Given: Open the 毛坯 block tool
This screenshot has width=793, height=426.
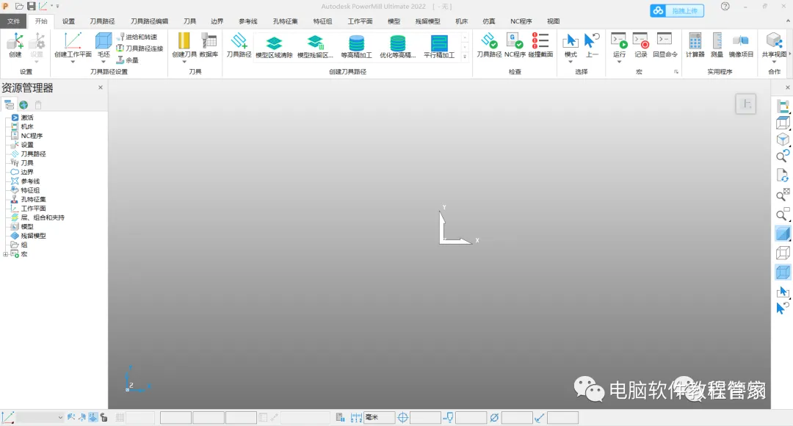Looking at the screenshot, I should 104,42.
